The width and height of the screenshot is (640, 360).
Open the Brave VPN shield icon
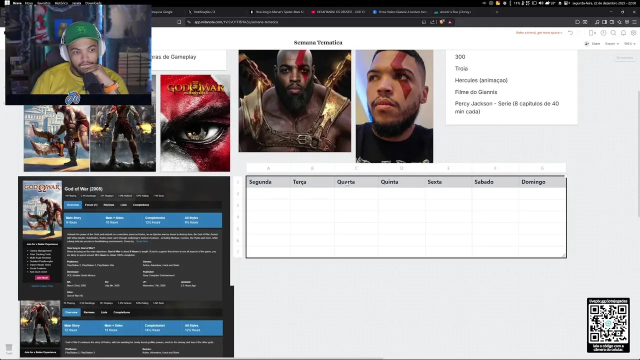pos(627,22)
